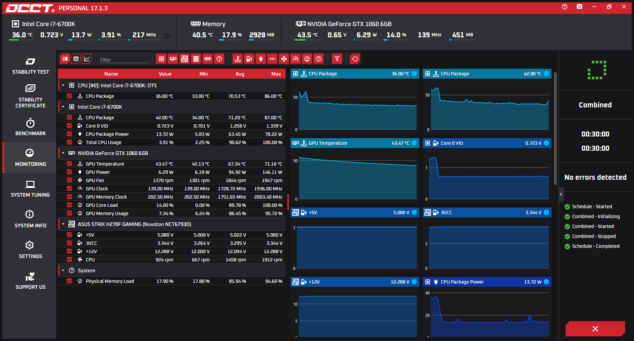Open help from the title bar
The height and width of the screenshot is (341, 634).
565,7
